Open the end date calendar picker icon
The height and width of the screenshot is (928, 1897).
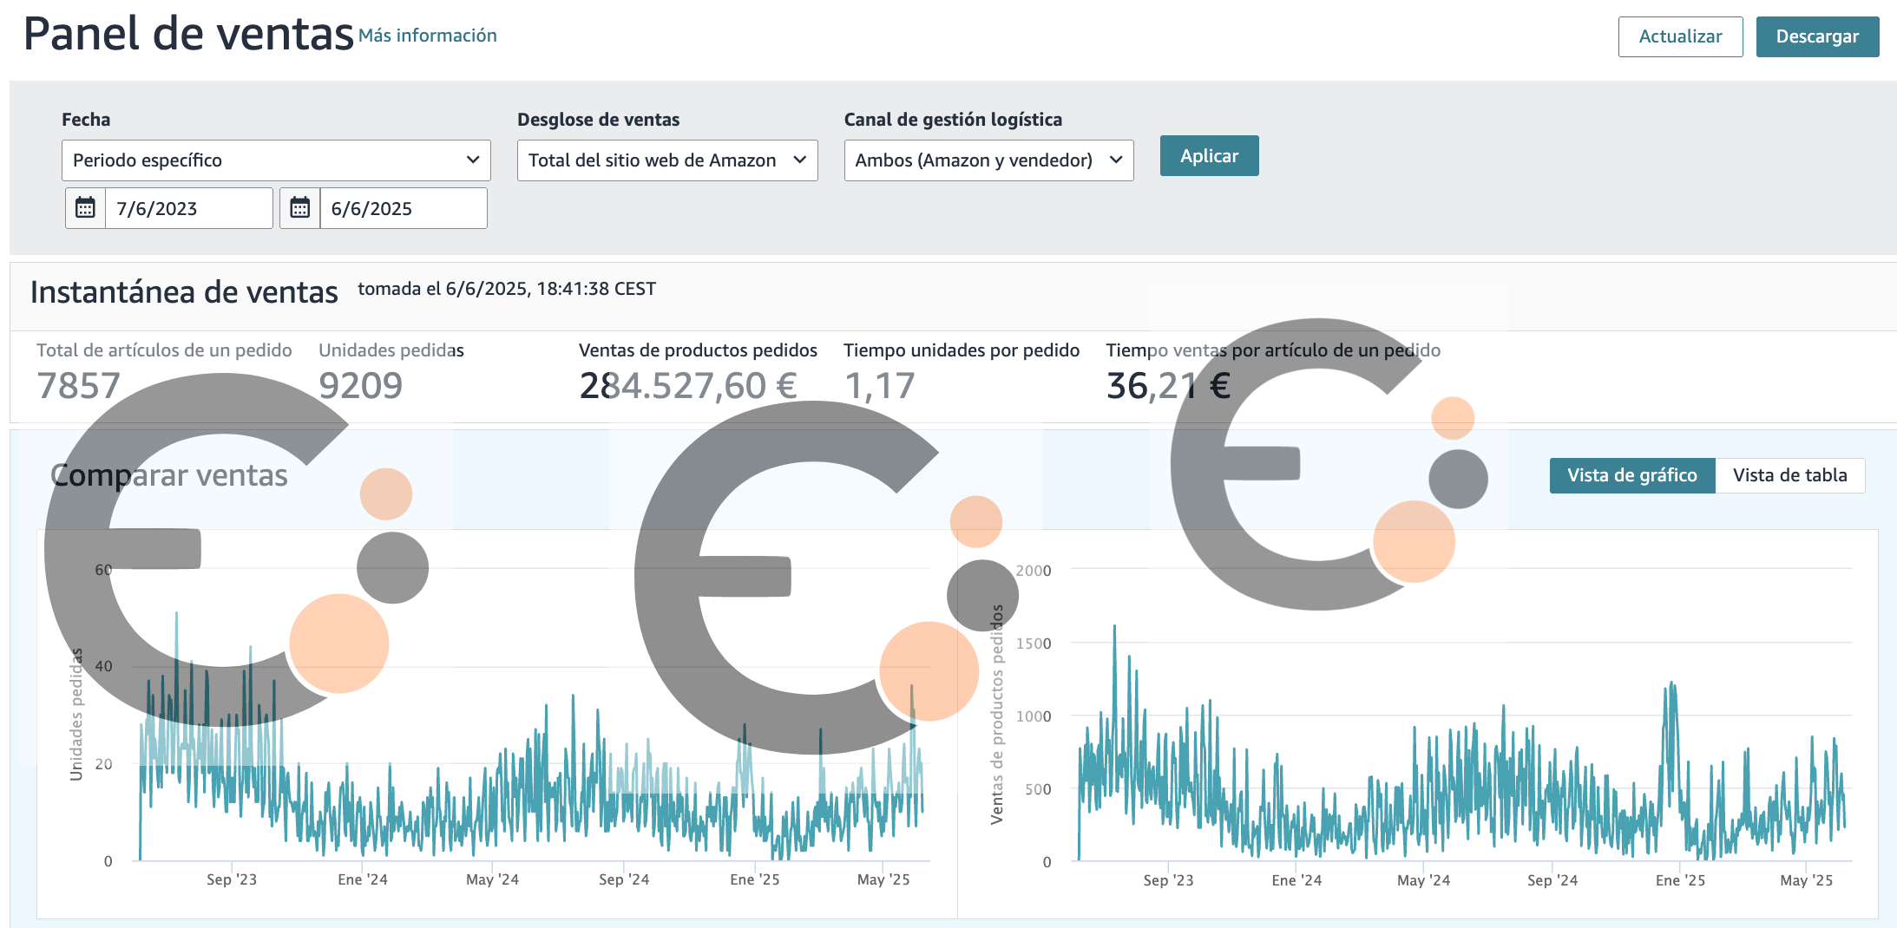tap(299, 208)
